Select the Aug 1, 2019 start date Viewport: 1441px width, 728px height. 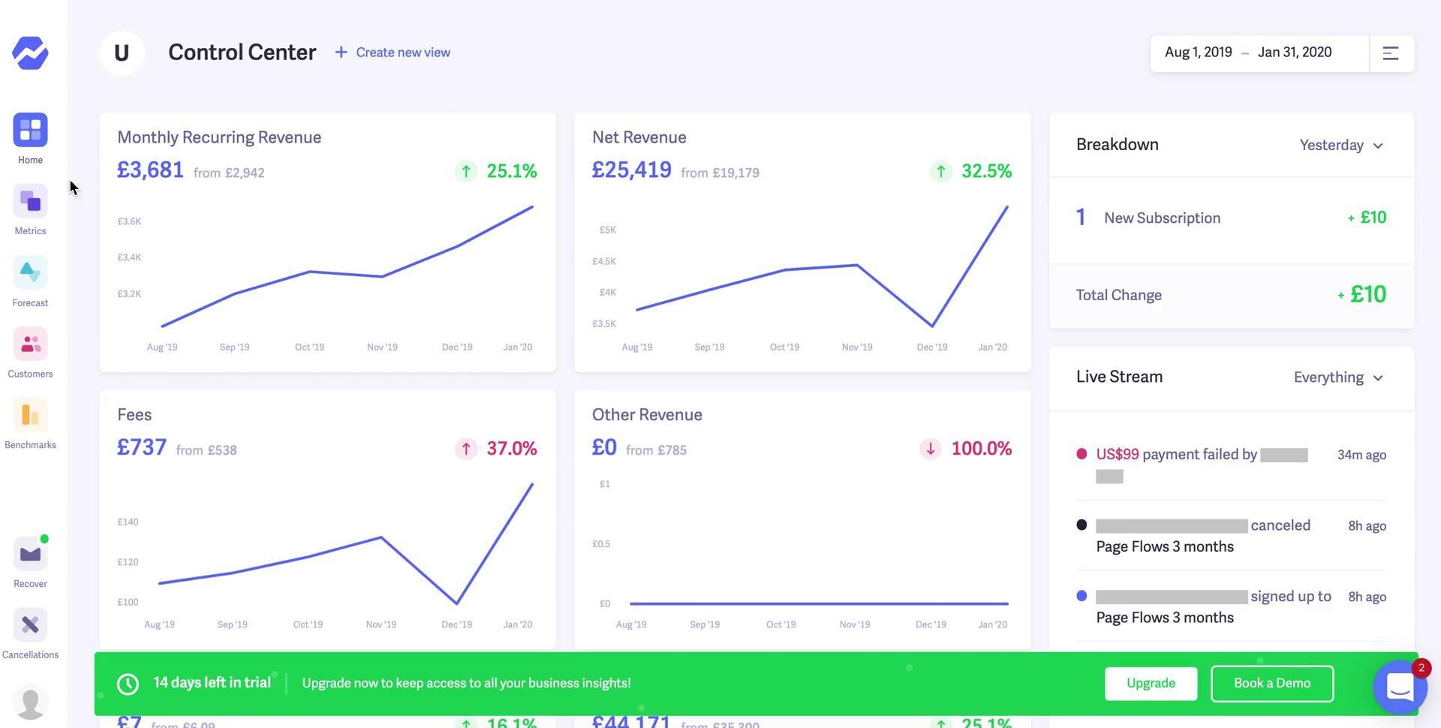[x=1198, y=53]
